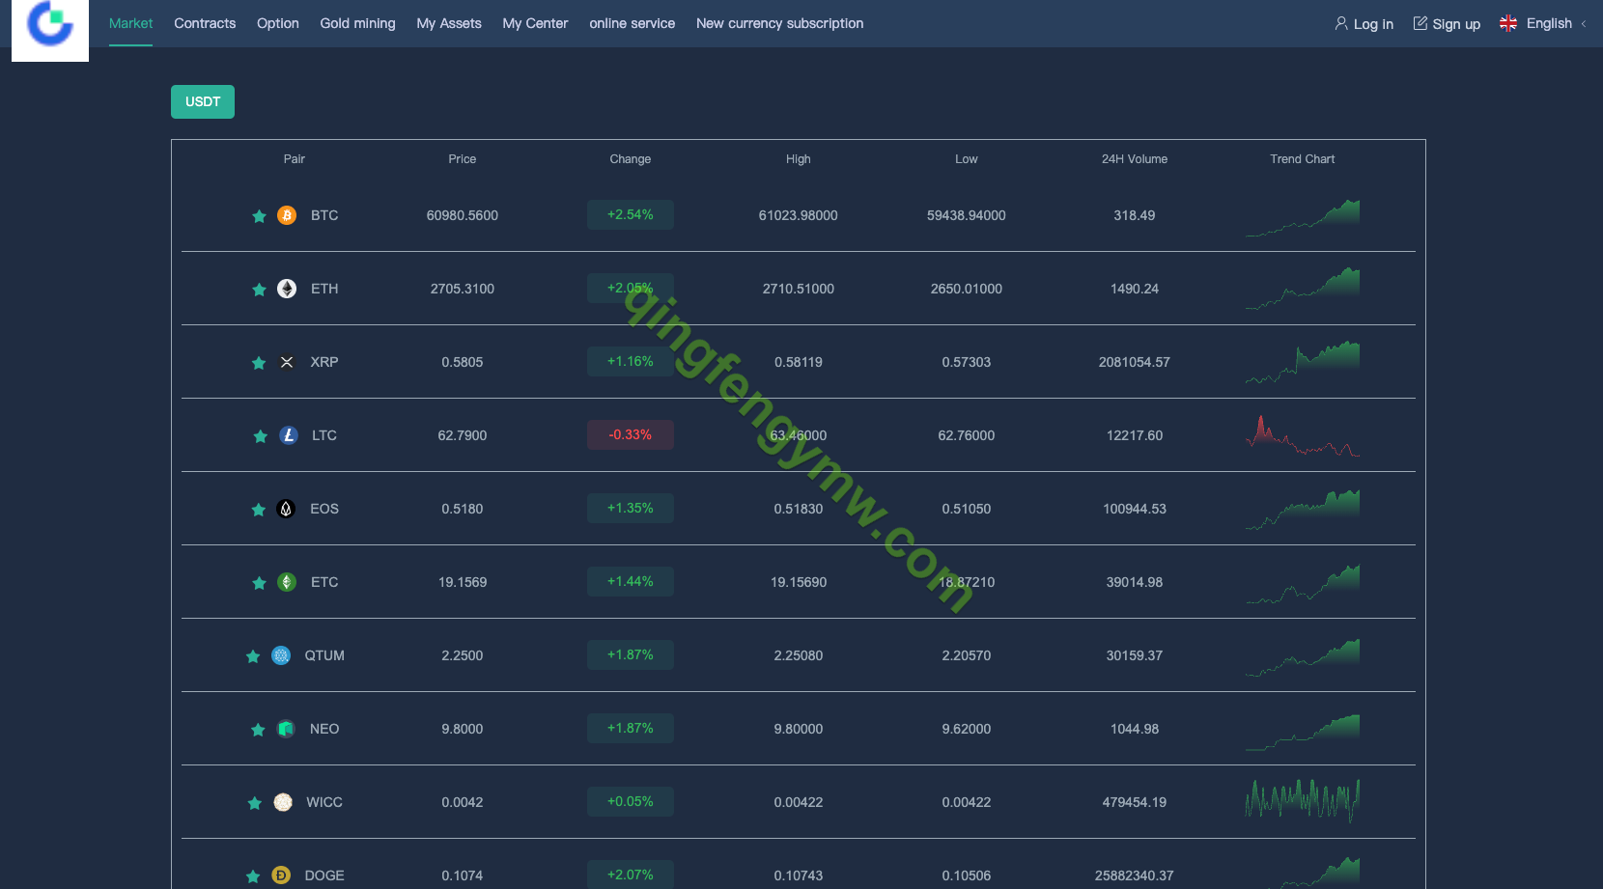Click the QTUM coin icon
The image size is (1603, 889).
(x=281, y=655)
